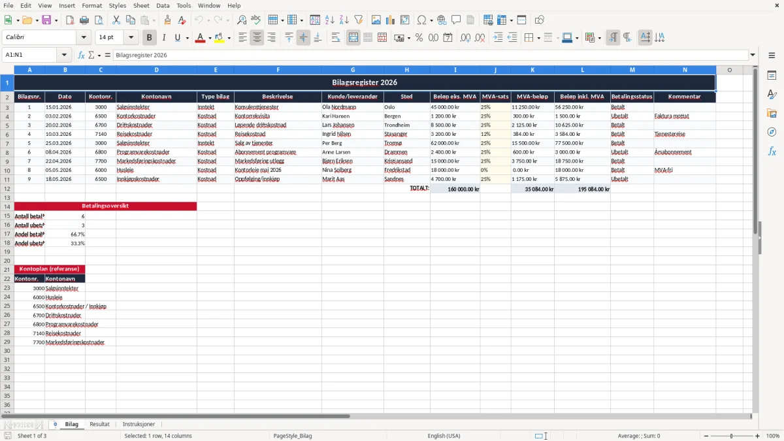The width and height of the screenshot is (784, 441).
Task: Open the Sheet menu
Action: (141, 5)
